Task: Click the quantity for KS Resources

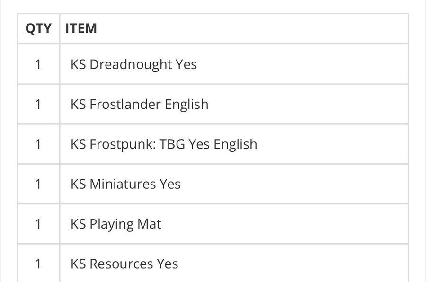Action: pos(38,264)
